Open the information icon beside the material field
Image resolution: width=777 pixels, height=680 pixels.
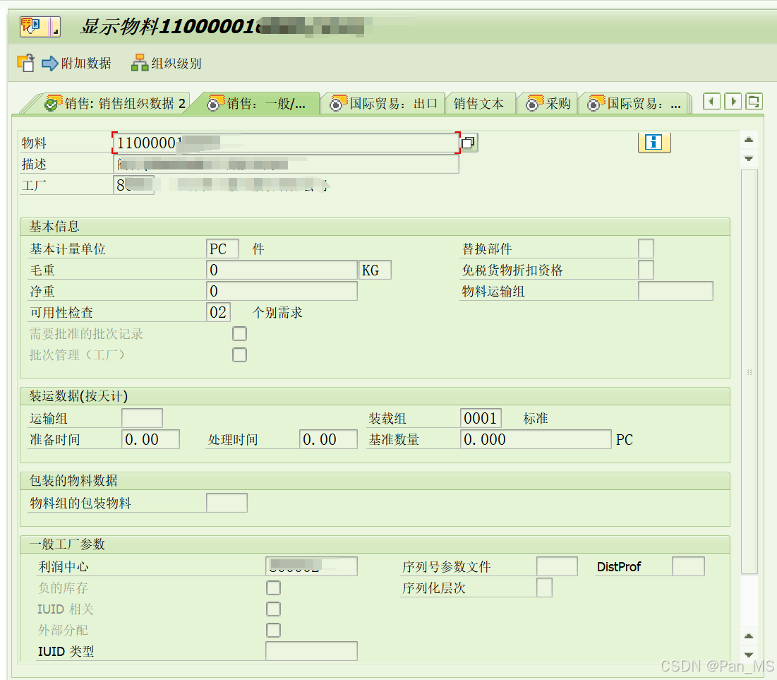(653, 142)
